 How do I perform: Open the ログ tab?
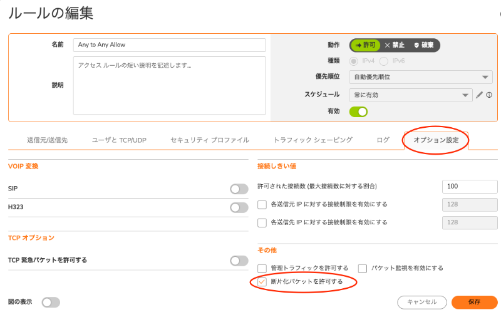coord(383,140)
